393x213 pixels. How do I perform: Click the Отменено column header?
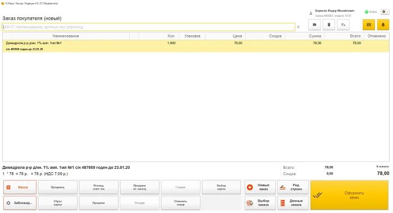(x=377, y=36)
